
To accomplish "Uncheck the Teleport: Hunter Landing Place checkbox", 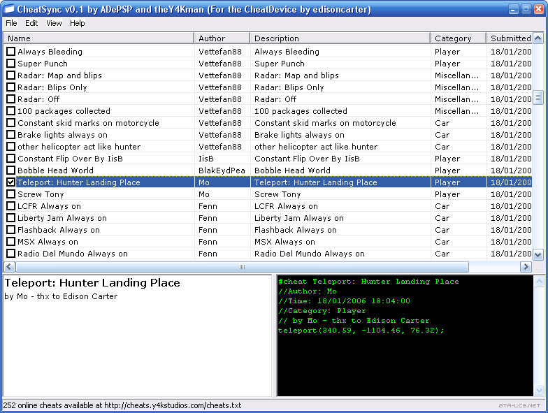I will tap(11, 182).
